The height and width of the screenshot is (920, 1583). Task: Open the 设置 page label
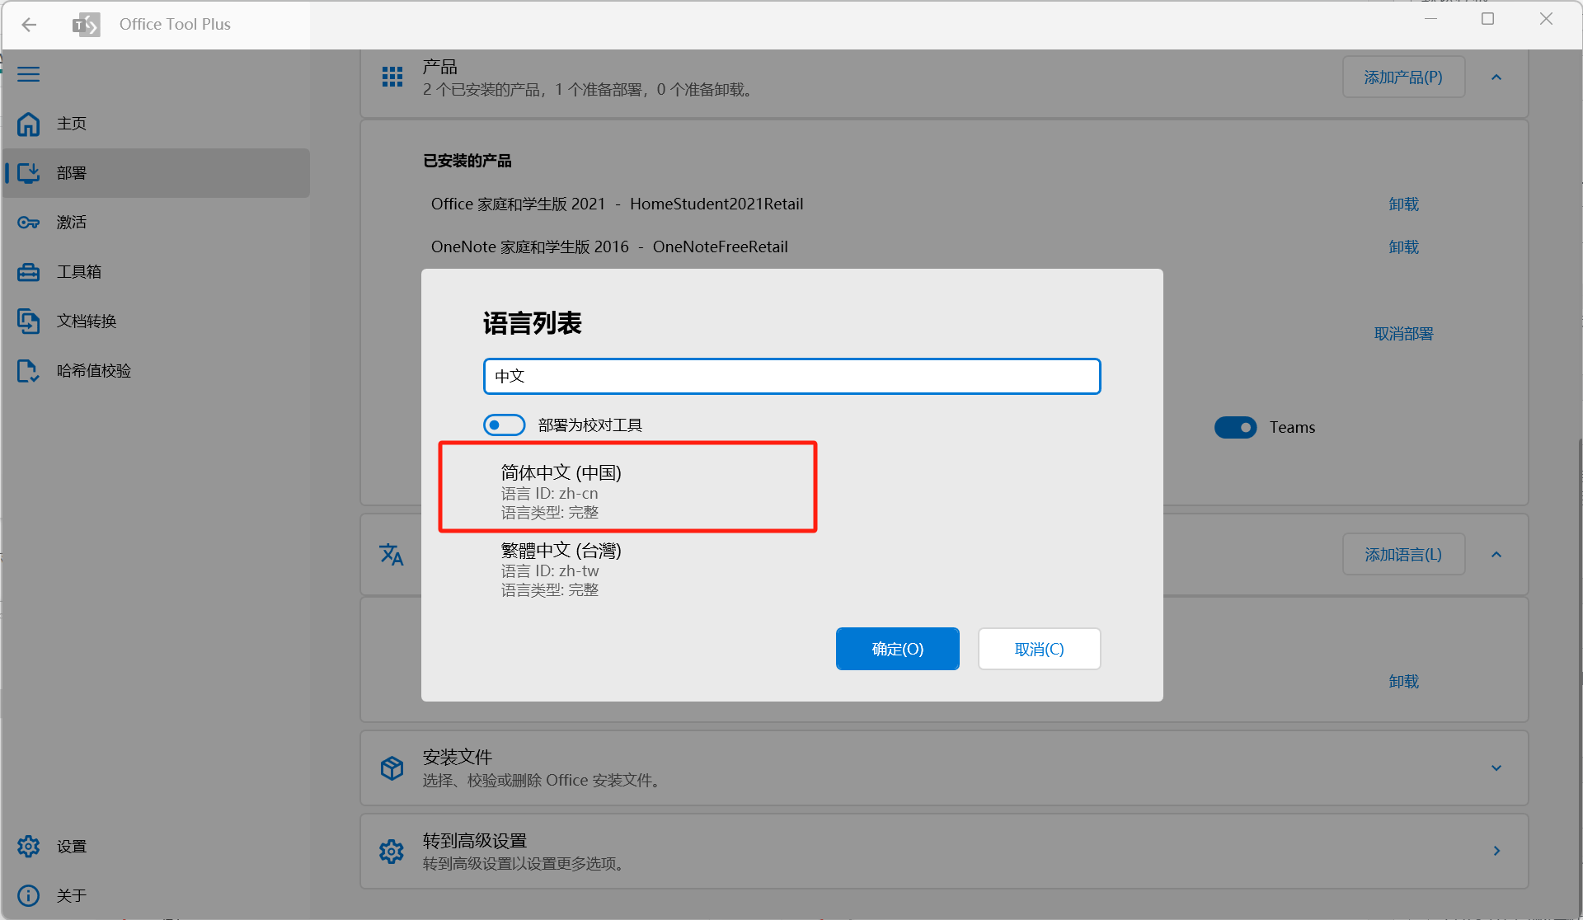(72, 847)
